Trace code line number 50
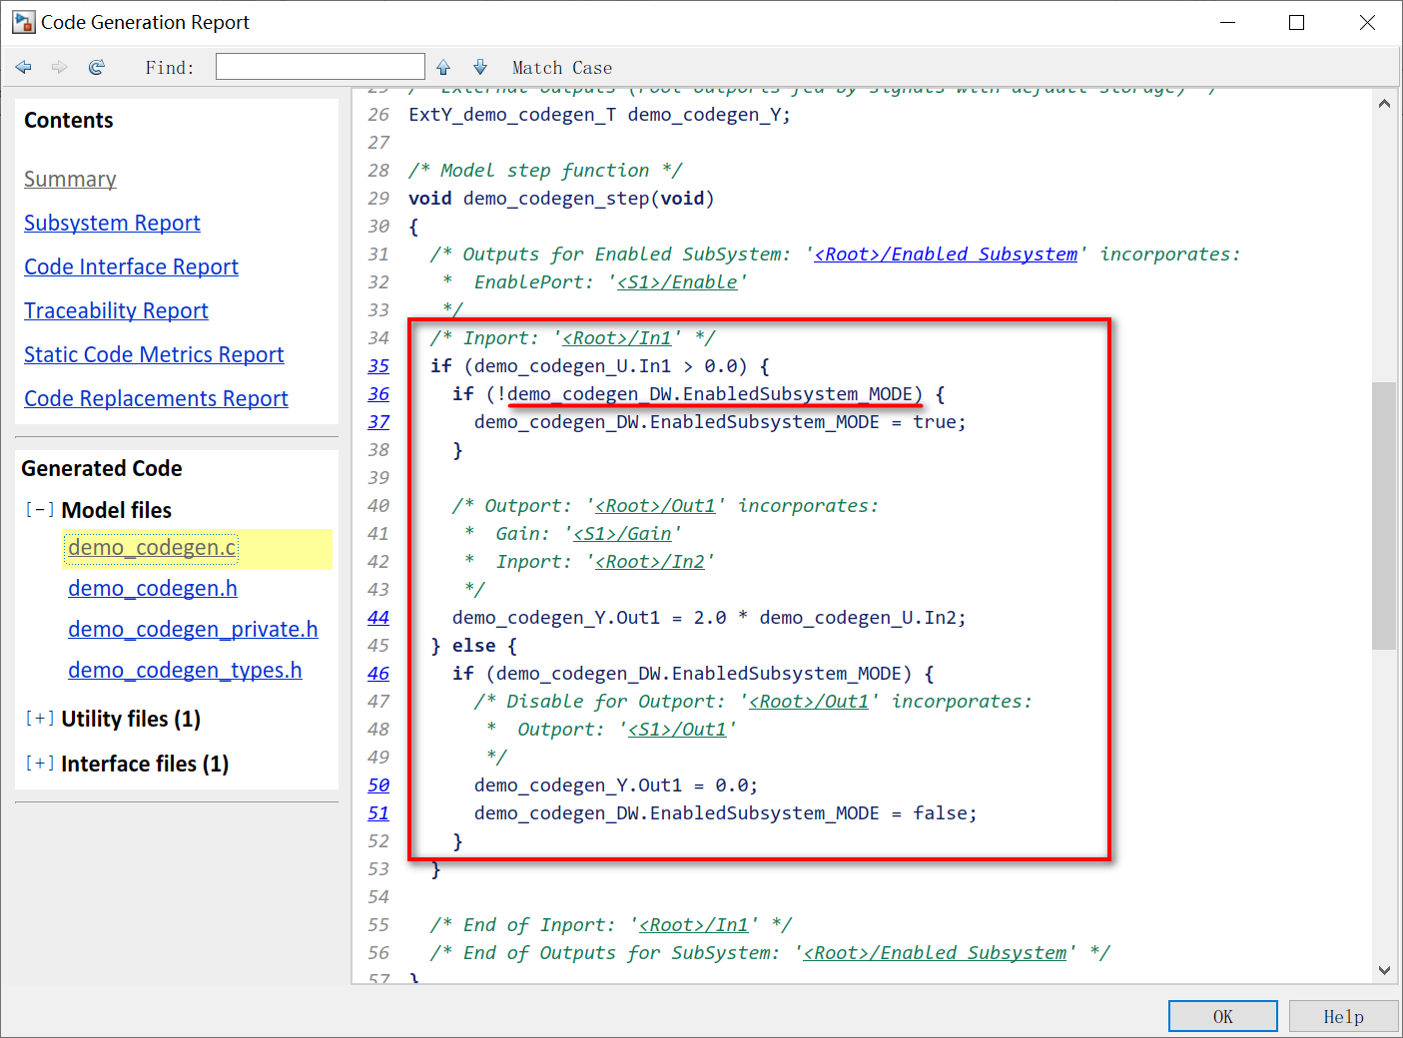Viewport: 1403px width, 1038px height. (x=378, y=785)
